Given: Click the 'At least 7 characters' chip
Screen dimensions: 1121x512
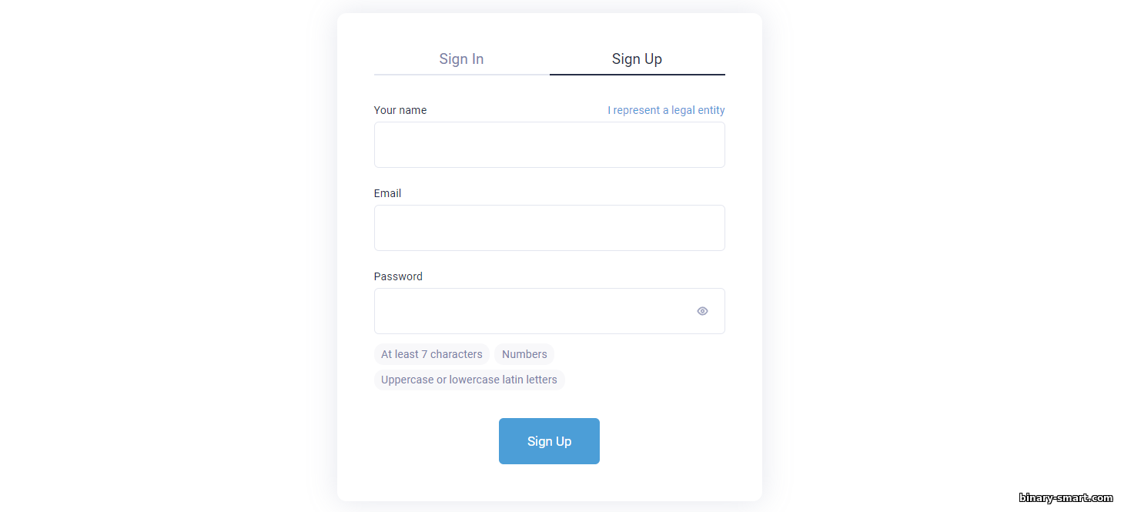Looking at the screenshot, I should (x=432, y=354).
